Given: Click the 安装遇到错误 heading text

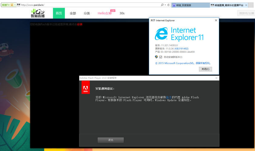Looking at the screenshot, I should tap(105, 89).
